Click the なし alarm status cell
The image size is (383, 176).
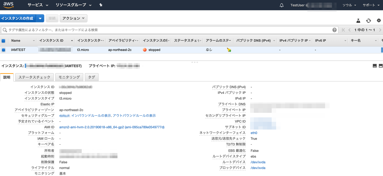tap(209, 50)
